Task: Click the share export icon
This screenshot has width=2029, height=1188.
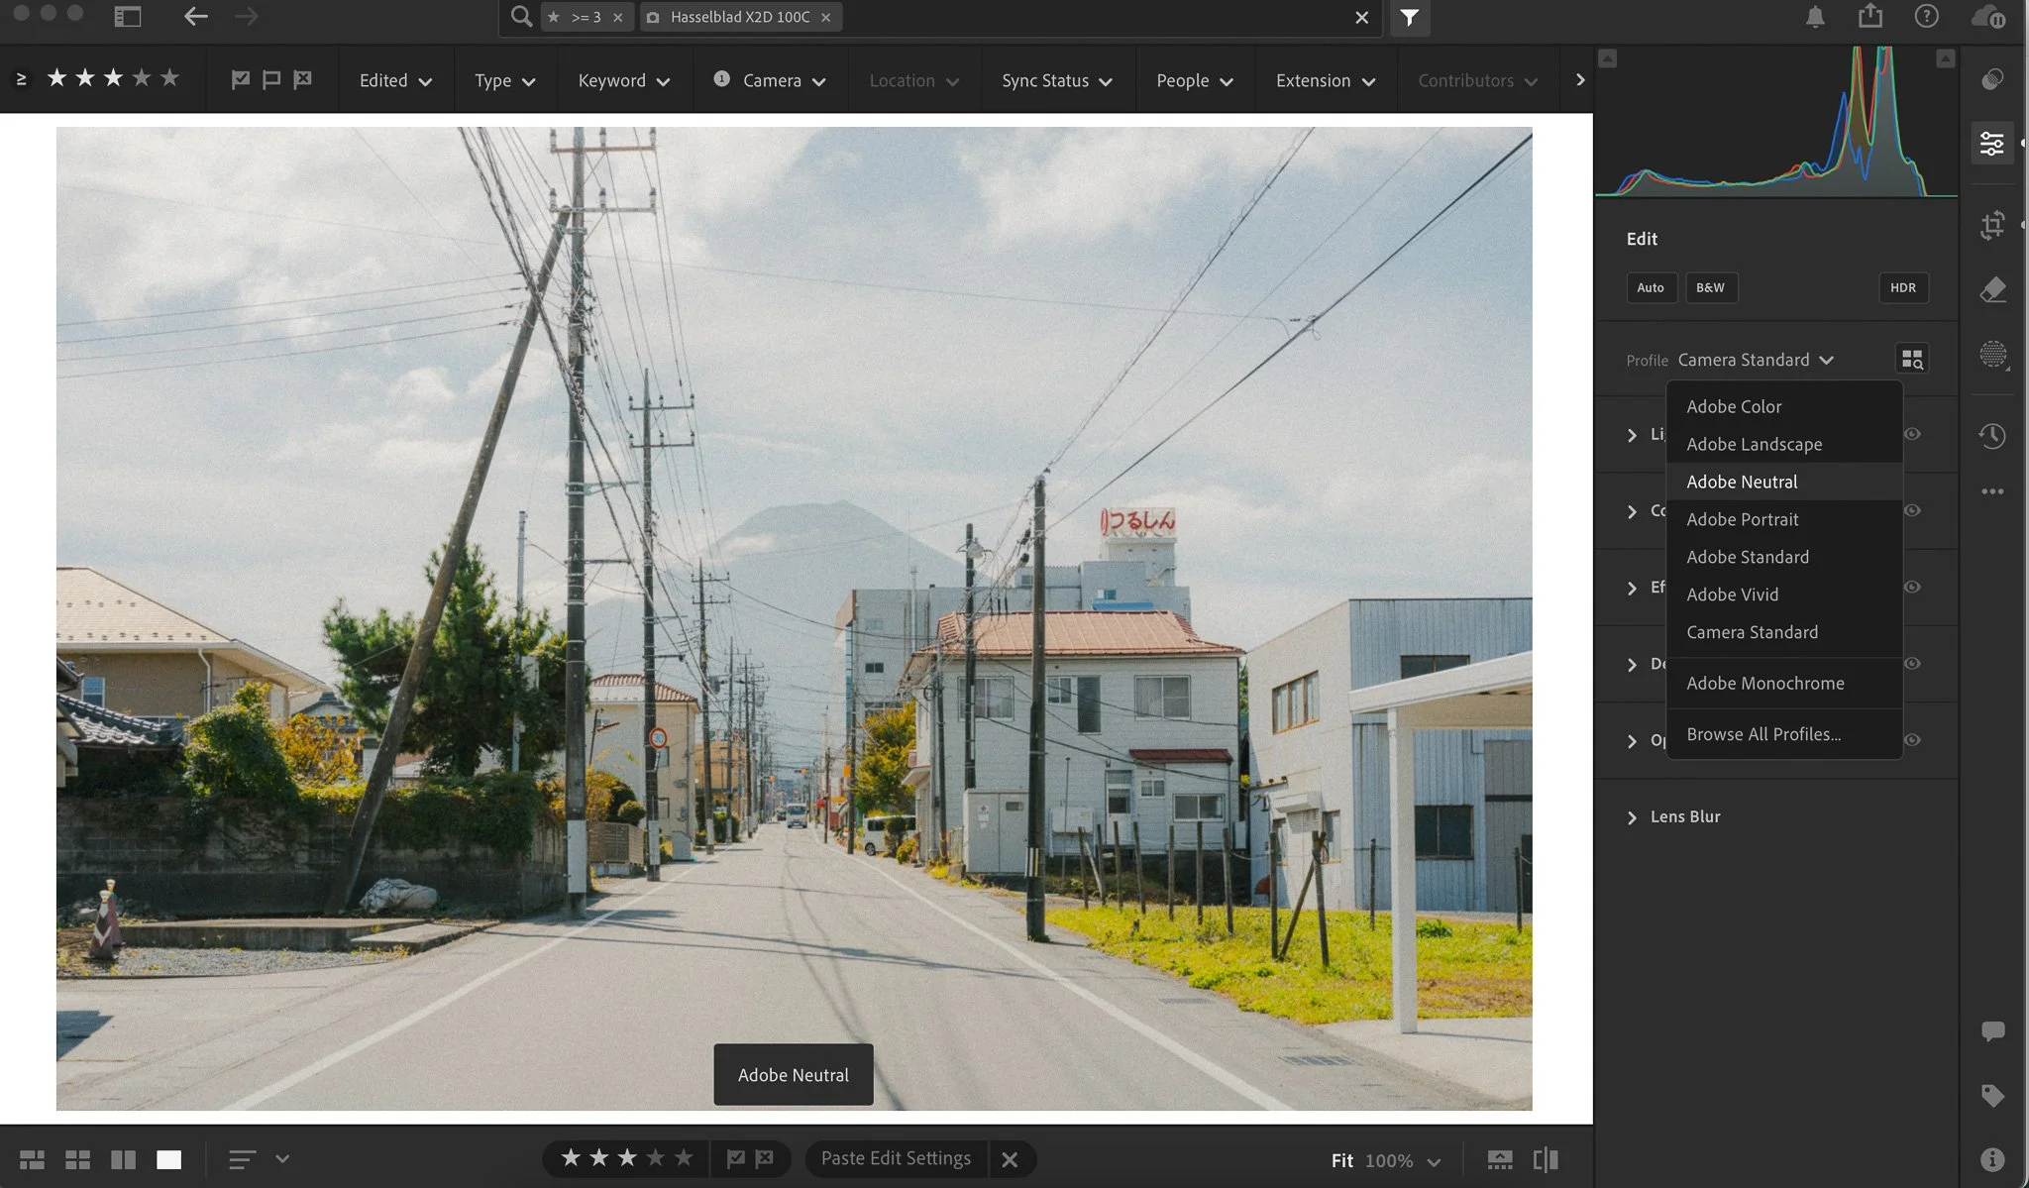Action: (x=1869, y=17)
